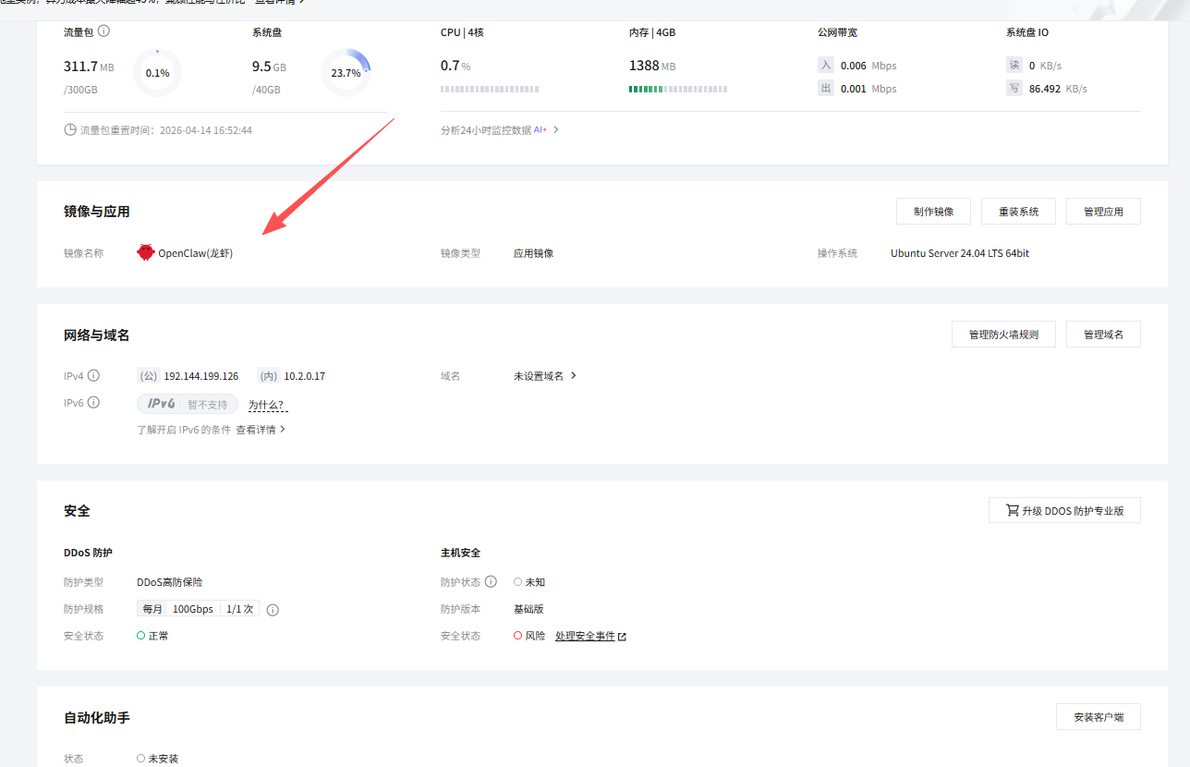The height and width of the screenshot is (767, 1190).
Task: Click the clock icon by 流量包重置时间
Action: click(x=70, y=130)
